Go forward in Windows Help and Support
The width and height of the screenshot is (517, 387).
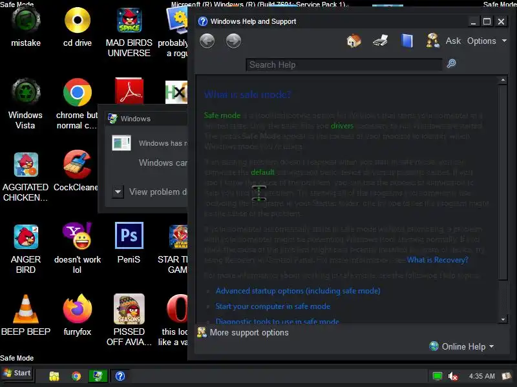pos(233,41)
